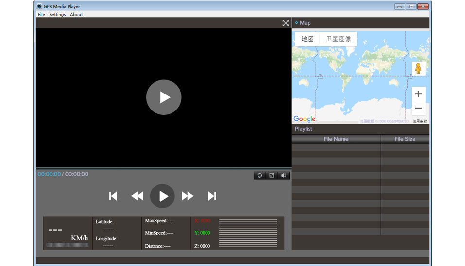Open the File menu
The image size is (465, 266).
[x=41, y=15]
